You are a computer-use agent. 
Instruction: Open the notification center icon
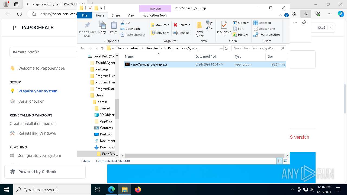(x=338, y=190)
